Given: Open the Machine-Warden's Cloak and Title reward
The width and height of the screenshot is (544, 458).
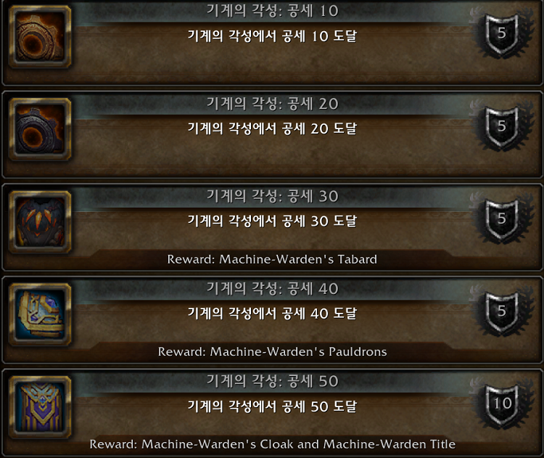Looking at the screenshot, I should point(272,444).
